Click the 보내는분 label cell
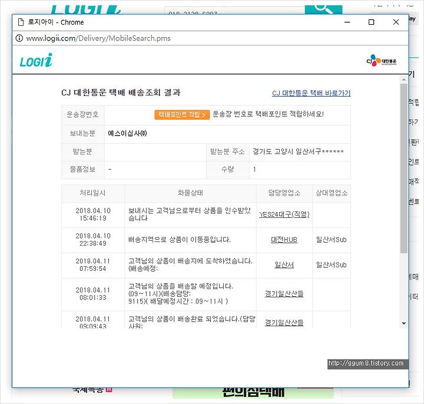The image size is (424, 404). click(x=83, y=133)
